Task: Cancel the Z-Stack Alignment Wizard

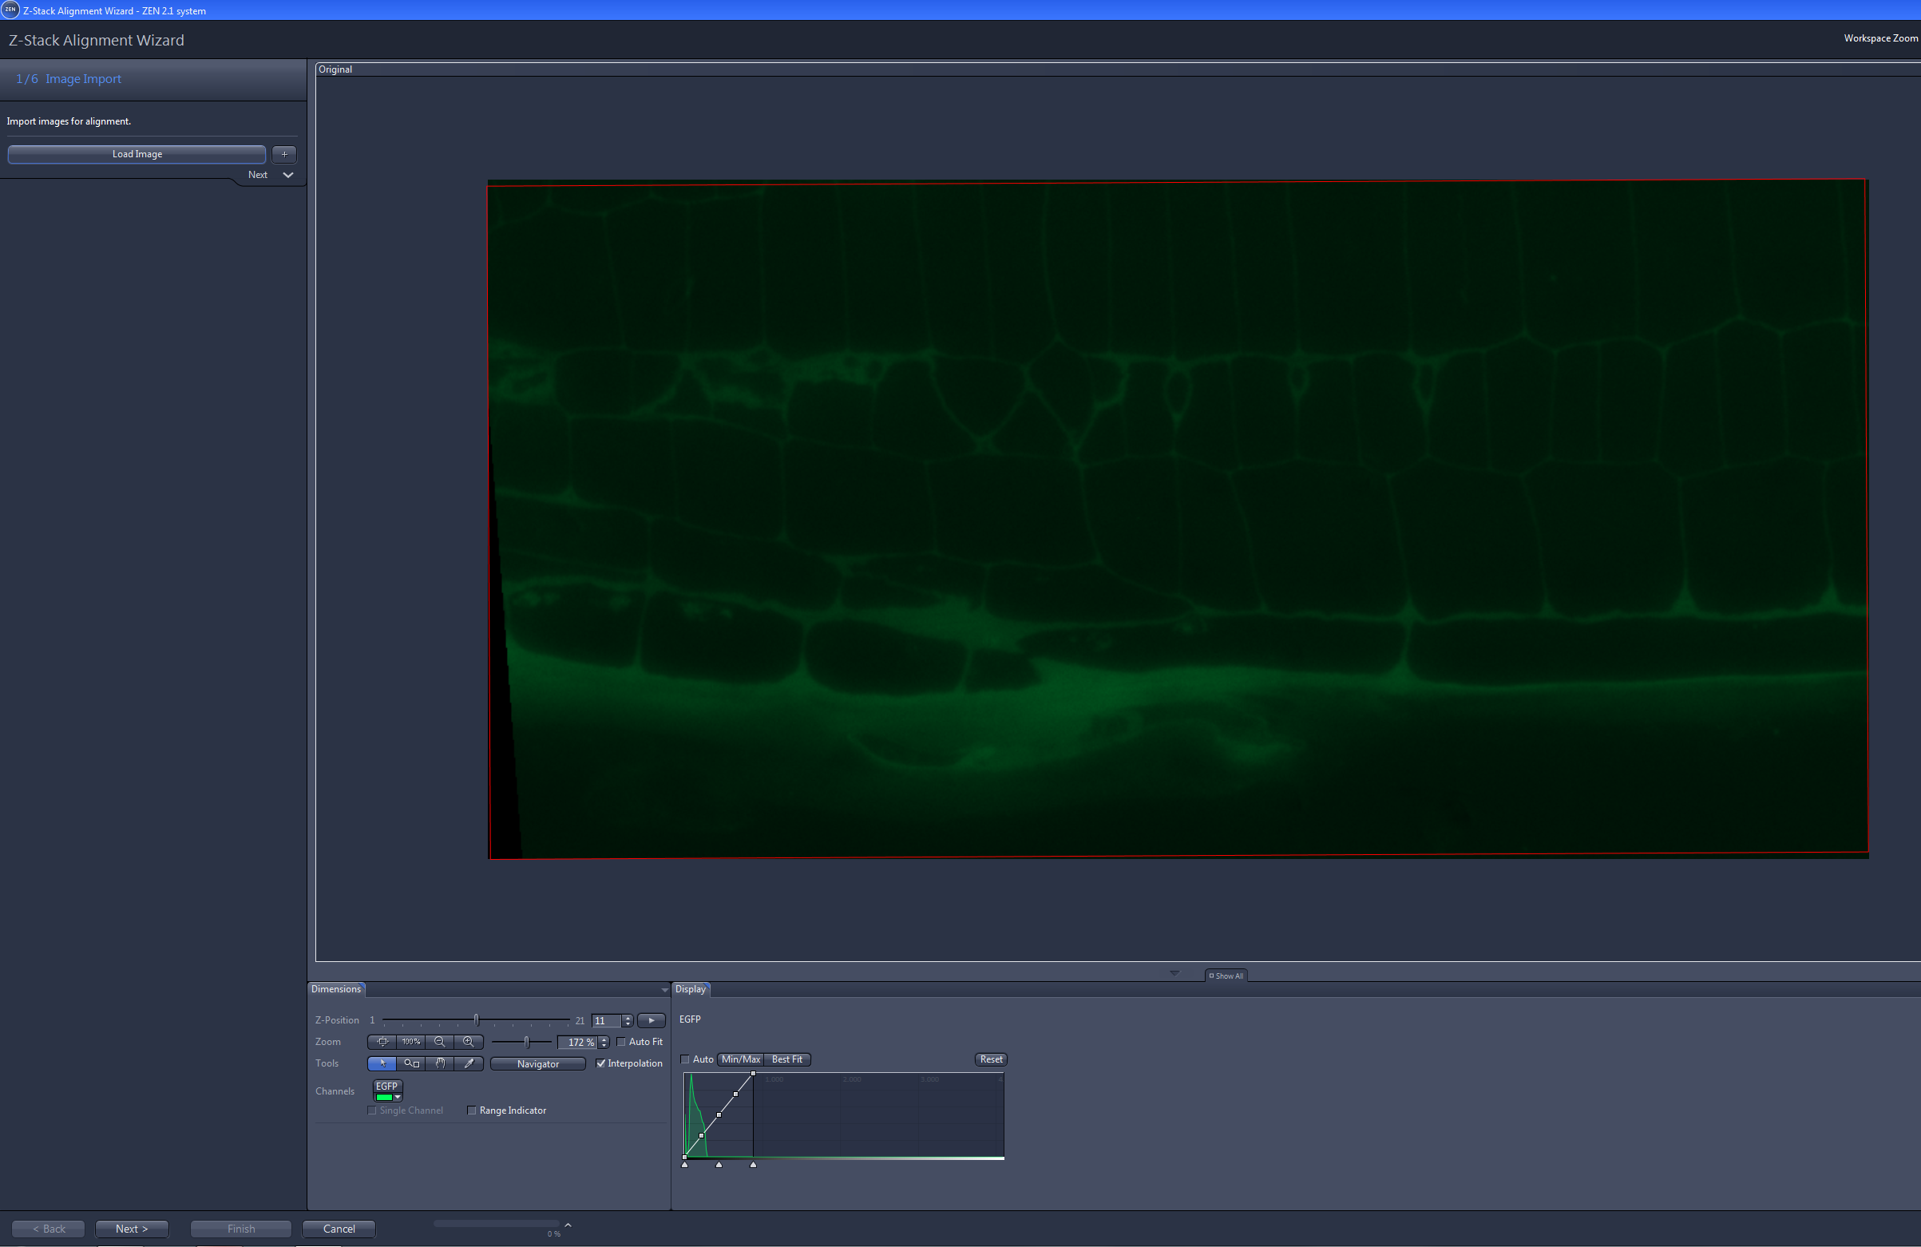Action: pos(339,1229)
